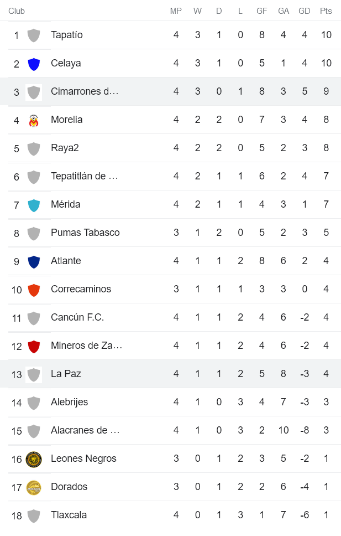Image resolution: width=341 pixels, height=536 pixels.
Task: Click the Tapatío club crest
Action: pyautogui.click(x=34, y=35)
